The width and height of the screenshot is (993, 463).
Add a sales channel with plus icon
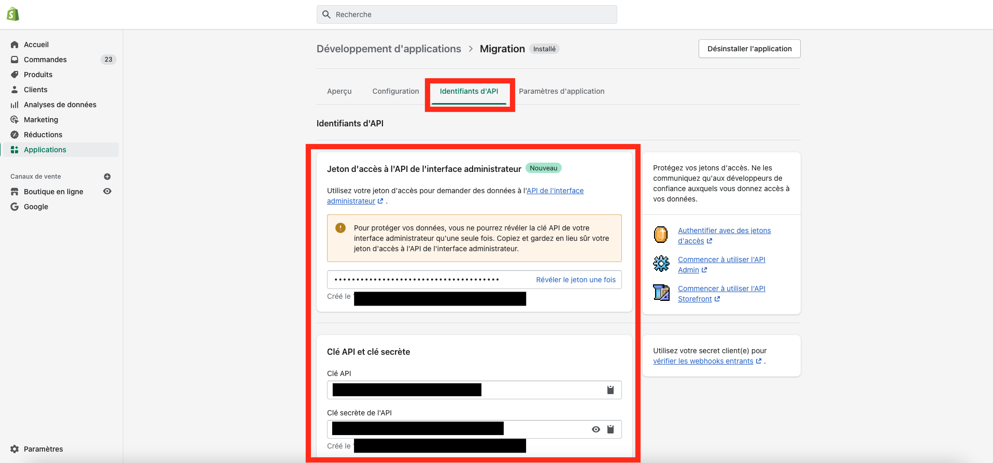[x=107, y=177]
